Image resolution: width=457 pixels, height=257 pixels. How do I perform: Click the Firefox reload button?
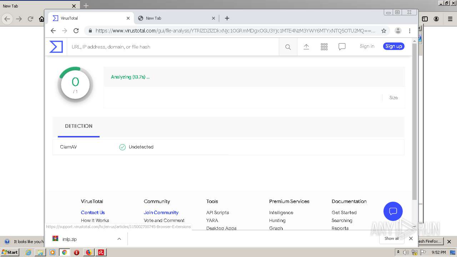pyautogui.click(x=30, y=19)
